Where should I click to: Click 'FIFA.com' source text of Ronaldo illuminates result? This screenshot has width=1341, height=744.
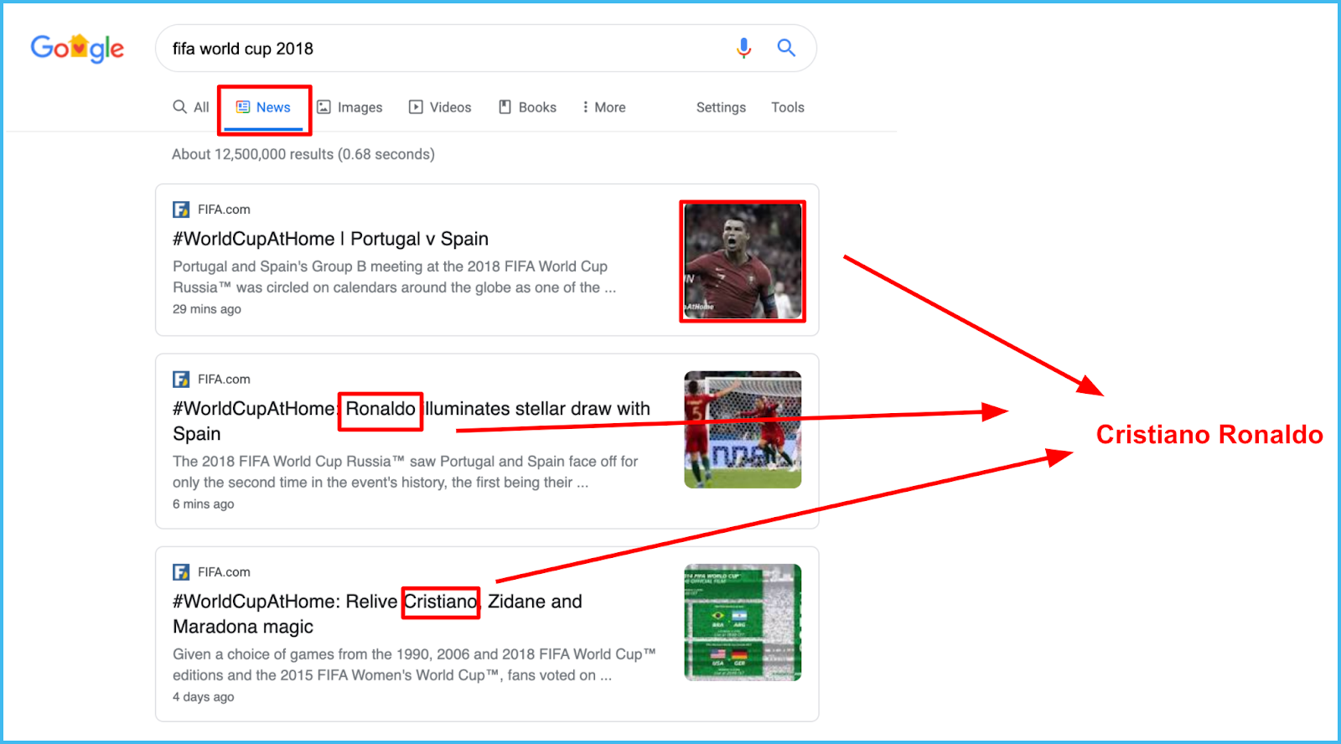[x=224, y=380]
